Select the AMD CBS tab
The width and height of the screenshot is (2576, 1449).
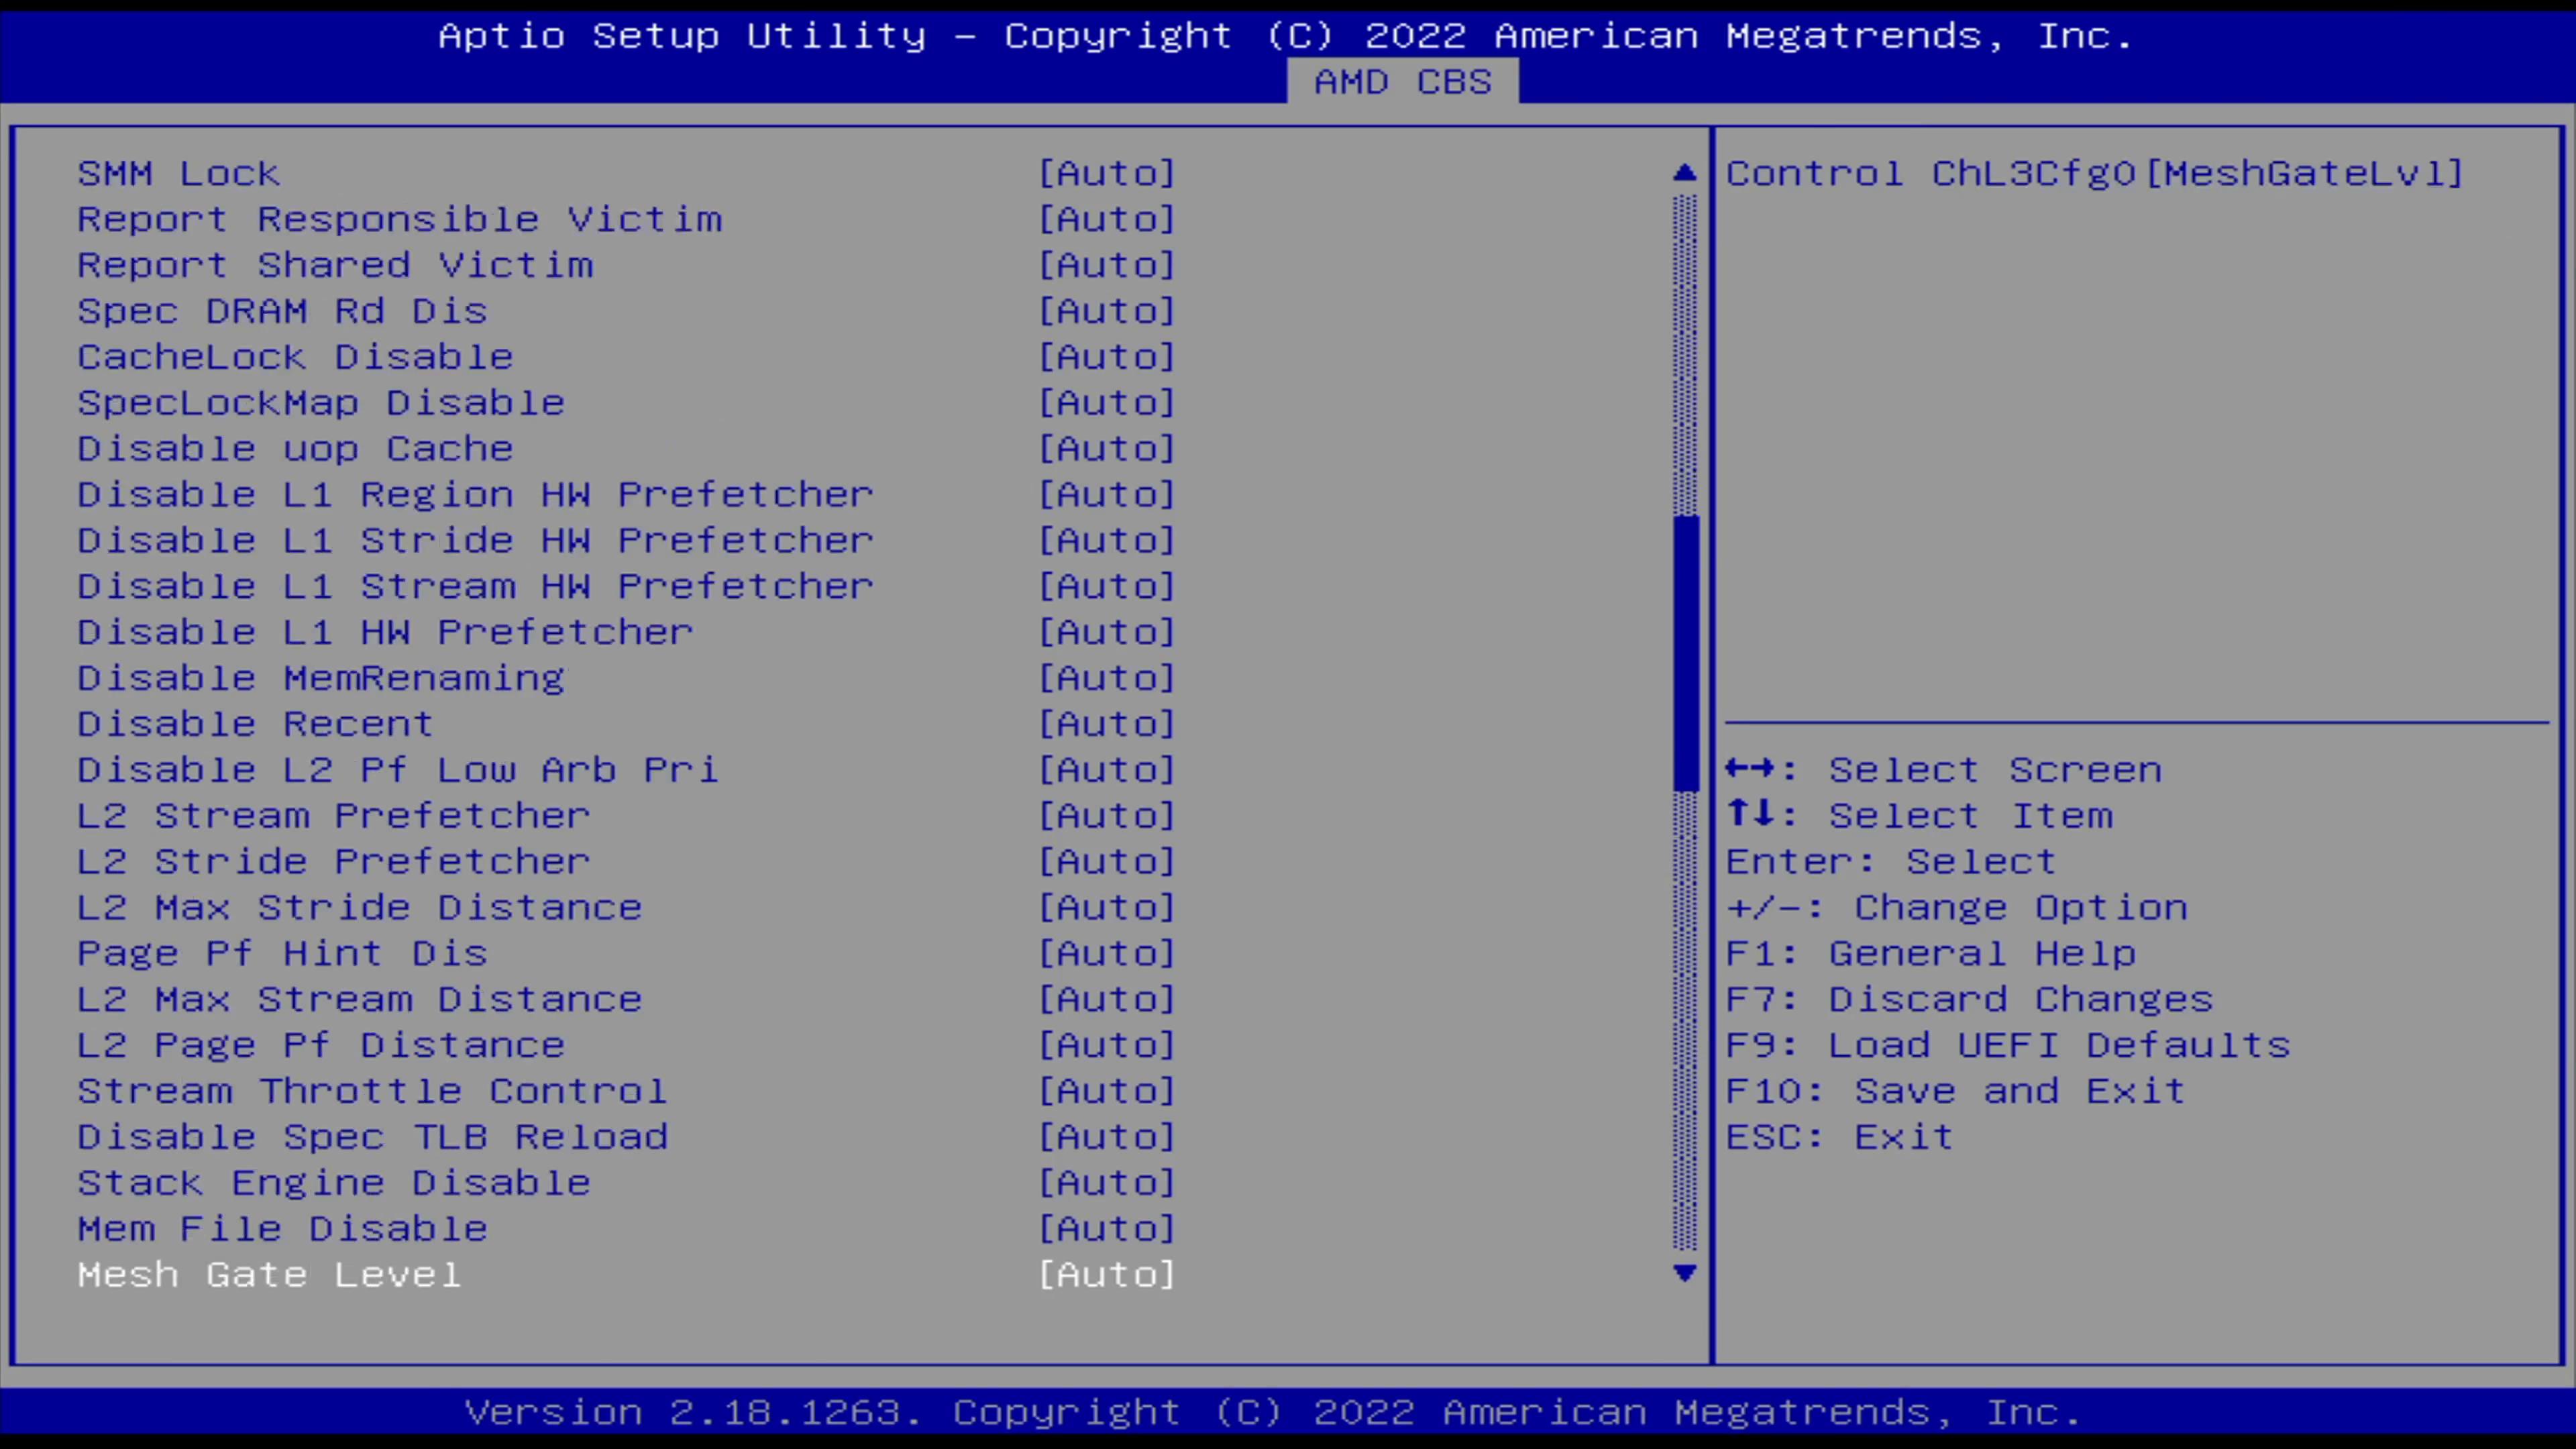(x=1402, y=81)
